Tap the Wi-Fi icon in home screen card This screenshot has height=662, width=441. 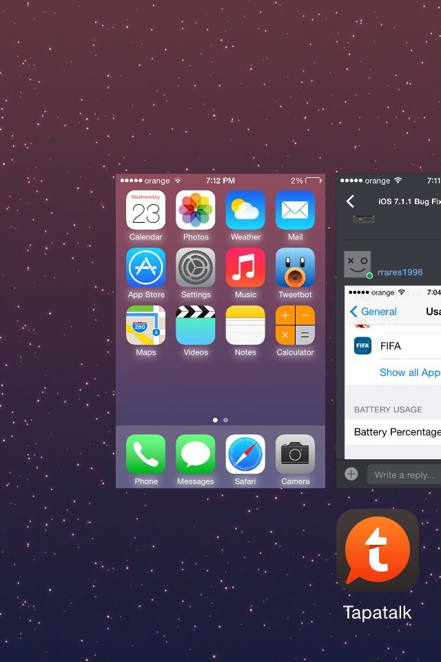click(178, 180)
